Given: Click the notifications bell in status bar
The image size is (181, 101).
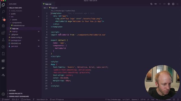Looking at the screenshot, I should [178, 99].
